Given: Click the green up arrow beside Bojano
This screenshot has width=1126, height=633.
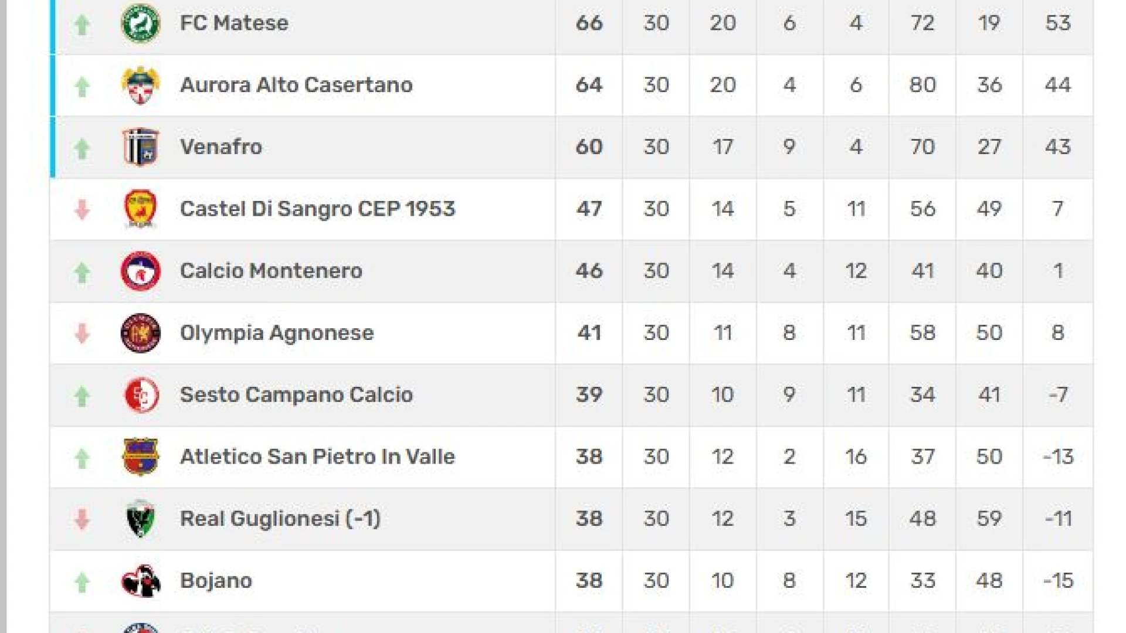Looking at the screenshot, I should (82, 582).
